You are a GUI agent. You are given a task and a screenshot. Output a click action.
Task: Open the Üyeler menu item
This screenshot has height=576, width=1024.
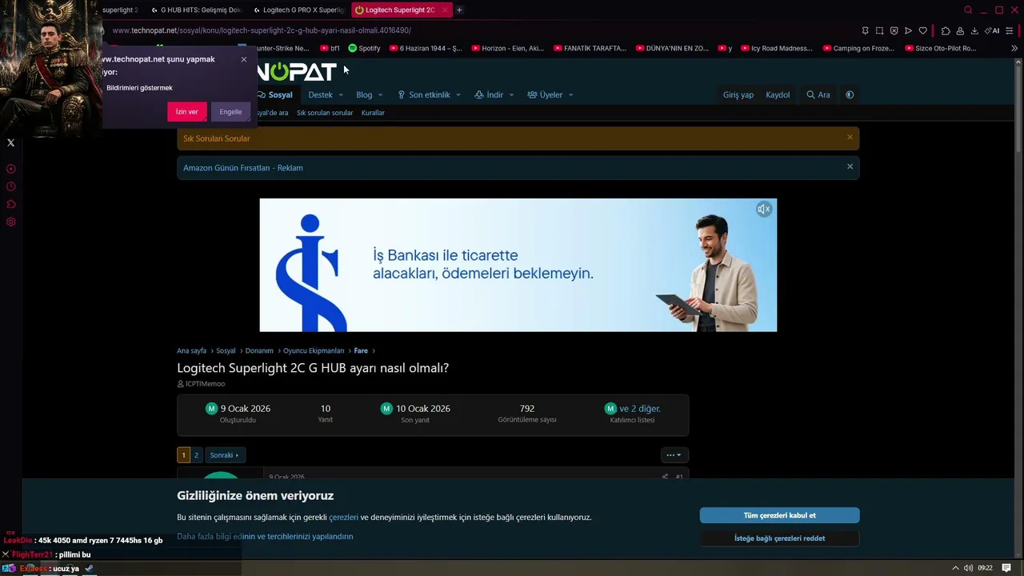(x=545, y=94)
